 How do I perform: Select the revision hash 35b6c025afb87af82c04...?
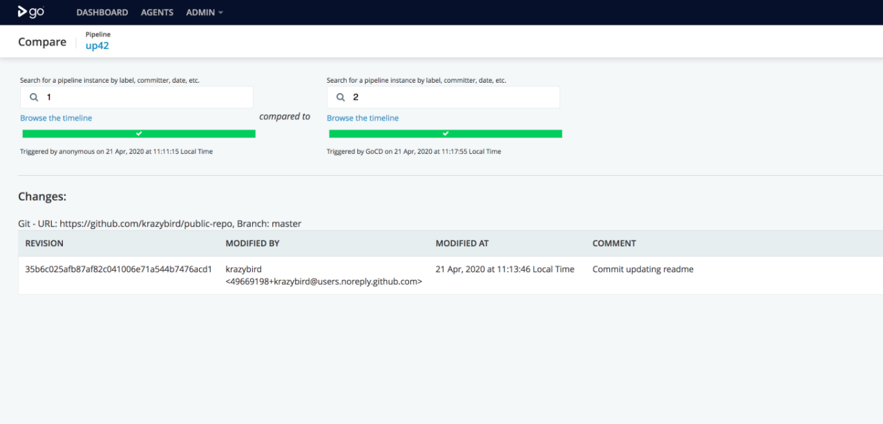pos(118,270)
